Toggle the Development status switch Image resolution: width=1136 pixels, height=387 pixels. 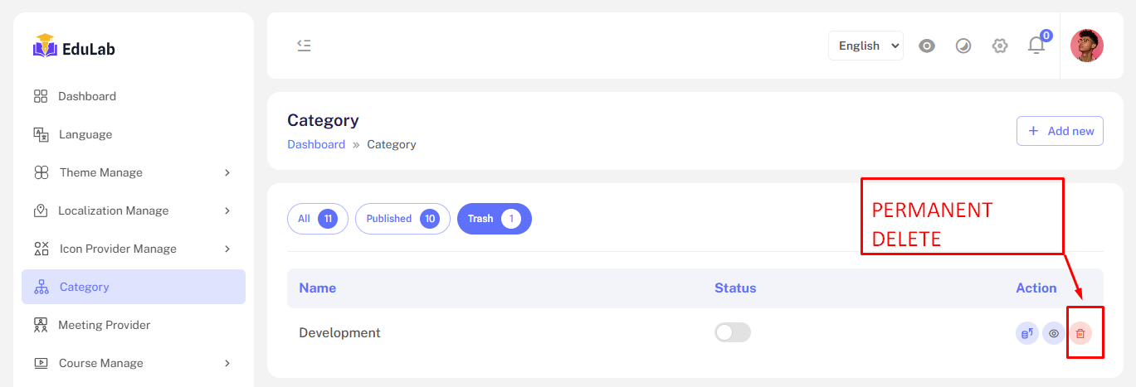pyautogui.click(x=732, y=332)
